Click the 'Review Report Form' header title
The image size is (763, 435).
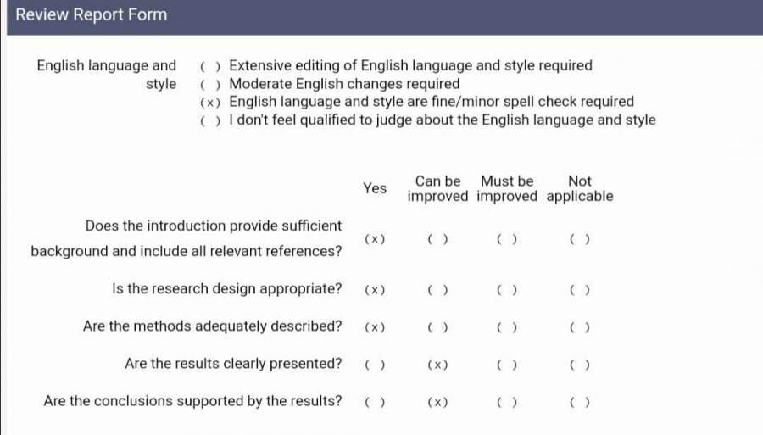pos(92,15)
